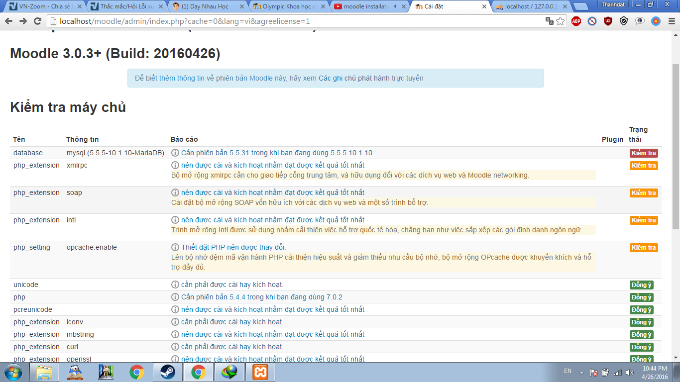This screenshot has width=680, height=382.
Task: Select the pcreunicode row name
Action: click(33, 309)
